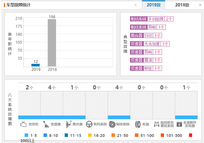Click the 21-50 orange legend swatch
Viewport: 204px width, 143px height.
(x=114, y=135)
